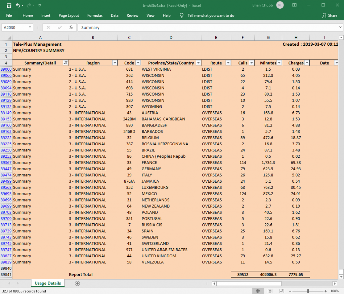Image resolution: width=344 pixels, height=294 pixels.
Task: Select the Usage Details sheet tab
Action: (x=48, y=283)
